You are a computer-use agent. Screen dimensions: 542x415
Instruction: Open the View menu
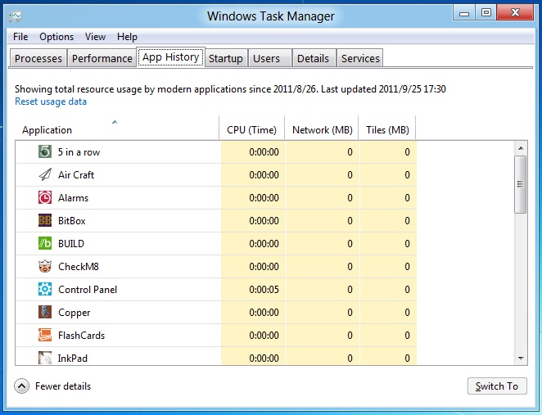(x=95, y=37)
